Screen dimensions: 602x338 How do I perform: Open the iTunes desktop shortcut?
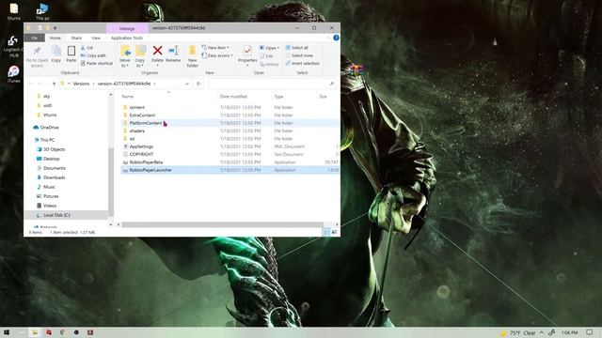(x=13, y=74)
